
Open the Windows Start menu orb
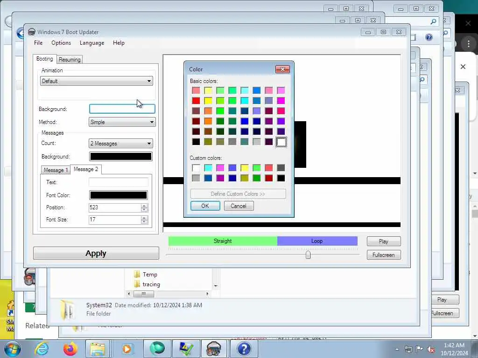point(12,349)
